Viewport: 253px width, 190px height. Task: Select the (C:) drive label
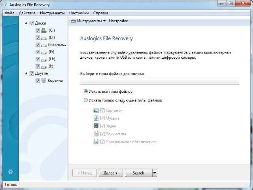pos(52,30)
